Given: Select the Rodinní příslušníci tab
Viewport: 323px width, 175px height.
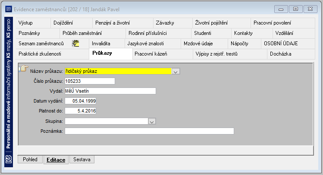Looking at the screenshot, I should point(158,33).
